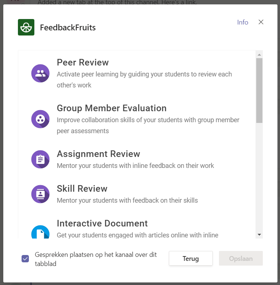Click the Terug button
Viewport: 280px width, 285px height.
[x=191, y=258]
